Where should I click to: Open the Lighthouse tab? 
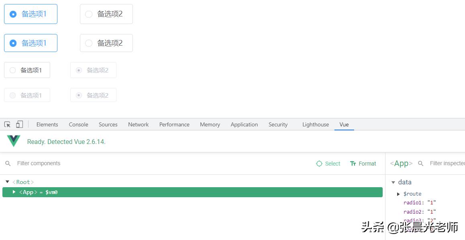click(x=316, y=124)
